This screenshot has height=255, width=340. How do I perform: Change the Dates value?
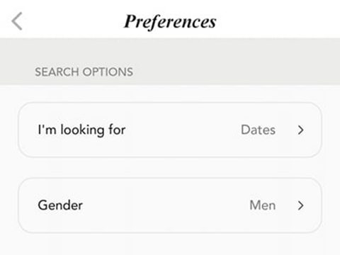click(258, 130)
